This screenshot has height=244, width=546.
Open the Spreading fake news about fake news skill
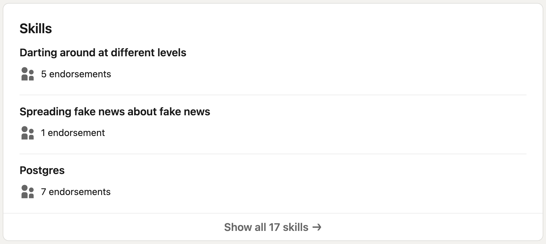115,112
